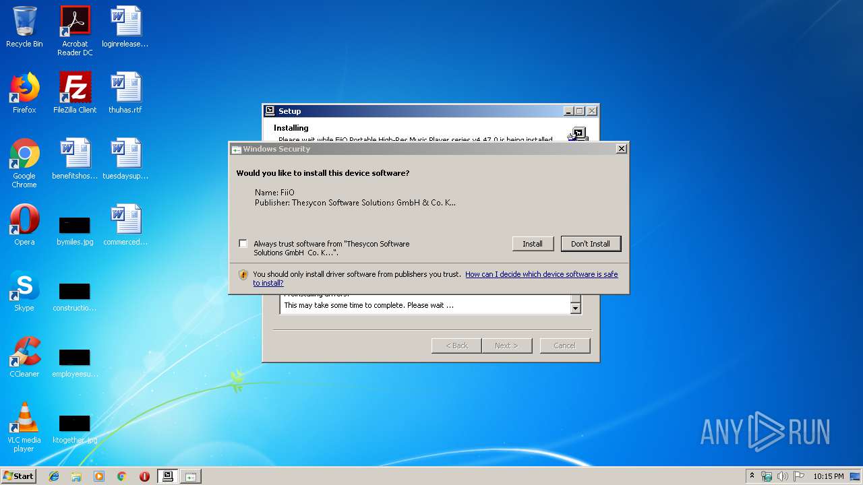Open the FileZilla Client shortcut
The image size is (863, 485).
[75, 93]
